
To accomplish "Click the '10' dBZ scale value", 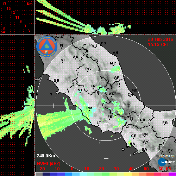I will 87,169.
